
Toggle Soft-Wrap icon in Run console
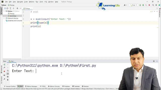pyautogui.click(x=8, y=70)
